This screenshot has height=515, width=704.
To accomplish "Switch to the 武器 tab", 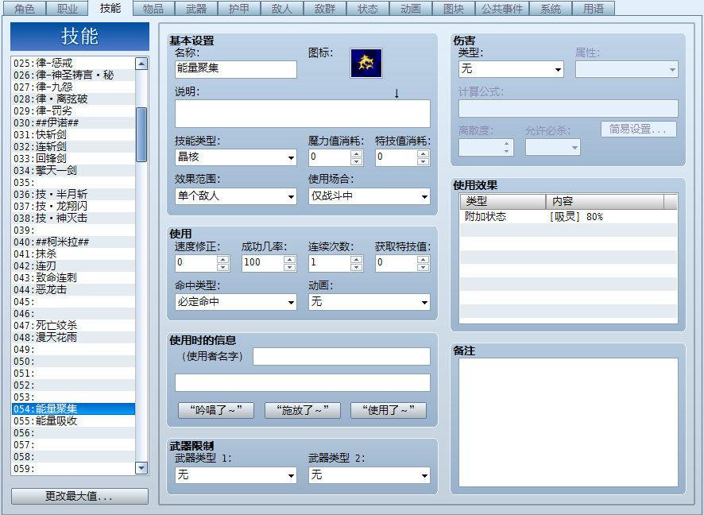I will [x=196, y=9].
